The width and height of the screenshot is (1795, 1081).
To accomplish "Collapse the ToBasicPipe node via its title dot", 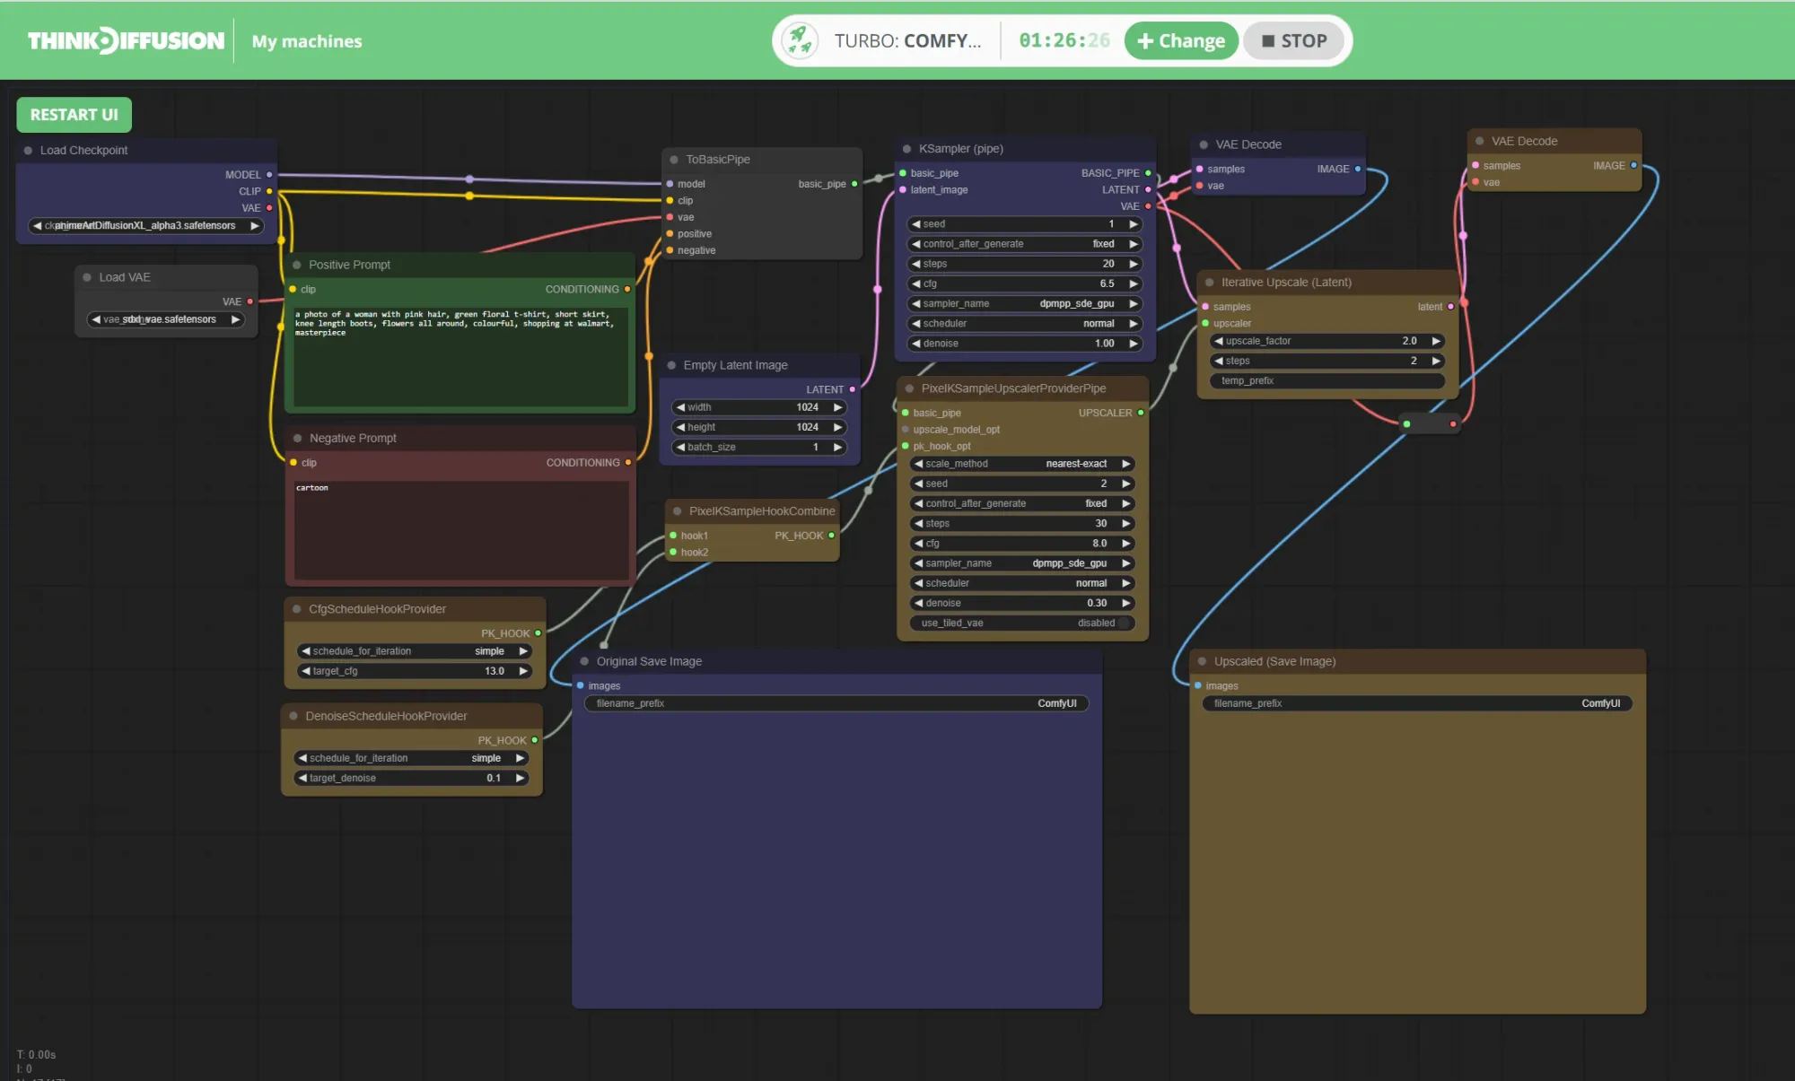I will (673, 159).
